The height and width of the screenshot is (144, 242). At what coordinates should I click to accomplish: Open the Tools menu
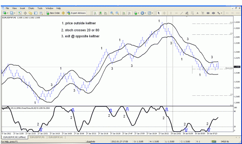(x=40, y=8)
